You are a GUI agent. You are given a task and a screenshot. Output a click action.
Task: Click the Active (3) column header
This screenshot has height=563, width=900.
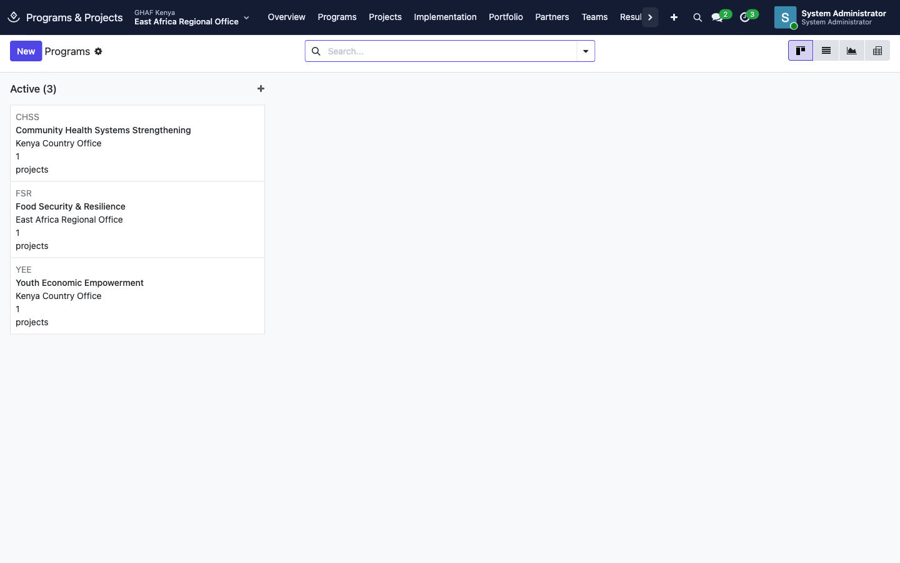pyautogui.click(x=33, y=89)
